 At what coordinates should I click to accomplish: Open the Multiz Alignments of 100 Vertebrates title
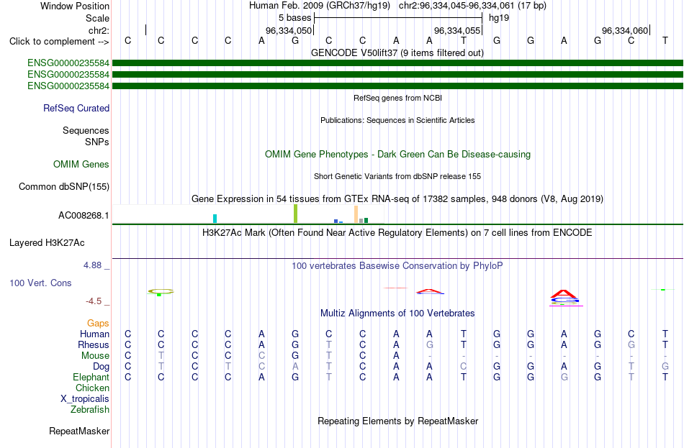pos(397,314)
